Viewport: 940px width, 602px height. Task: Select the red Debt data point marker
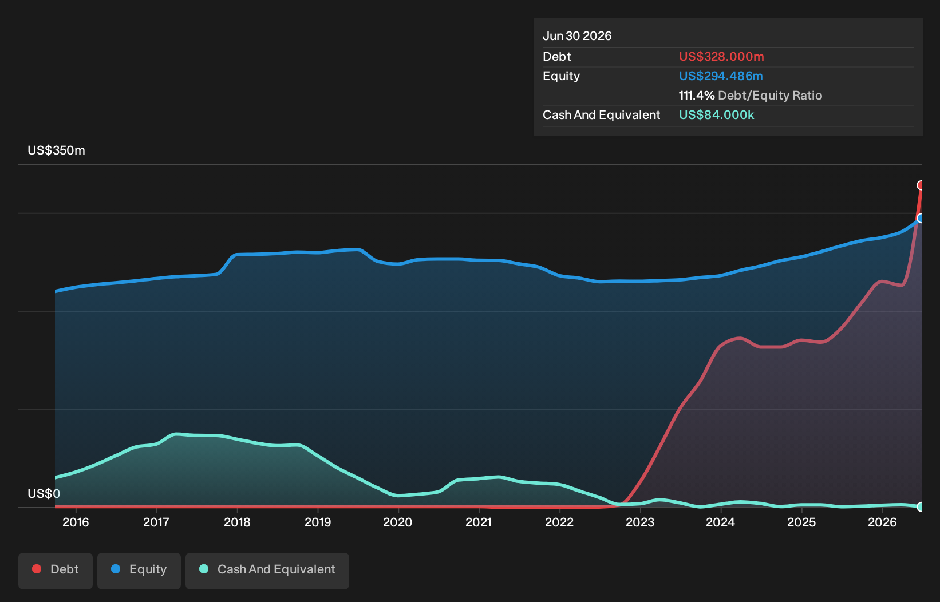pyautogui.click(x=921, y=185)
